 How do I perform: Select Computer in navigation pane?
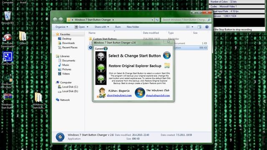tap(66, 82)
